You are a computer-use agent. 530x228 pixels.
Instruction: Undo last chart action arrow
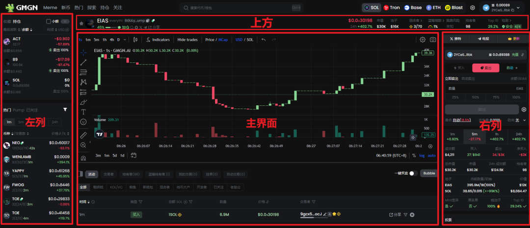pos(264,40)
